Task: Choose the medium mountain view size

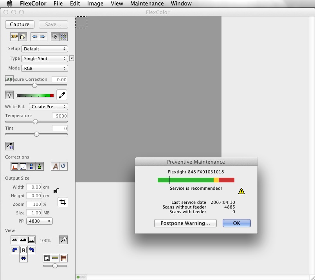Action: point(23,240)
